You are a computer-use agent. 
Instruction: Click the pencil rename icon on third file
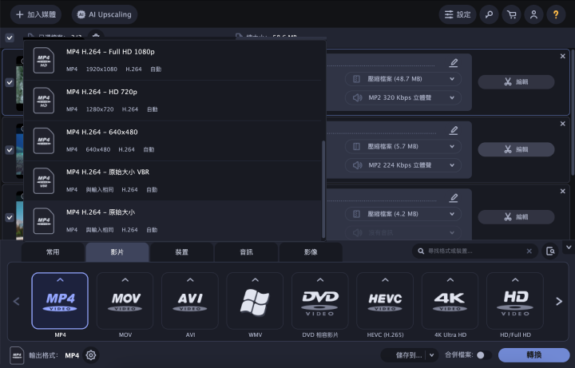point(454,198)
